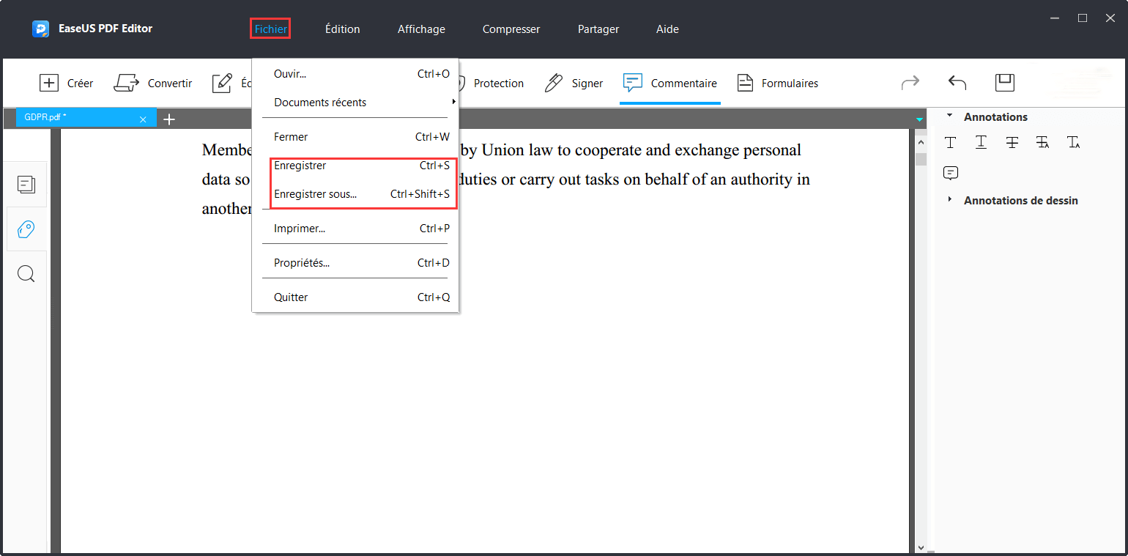Expand Annotations de dessin section
The width and height of the screenshot is (1128, 556).
point(950,199)
